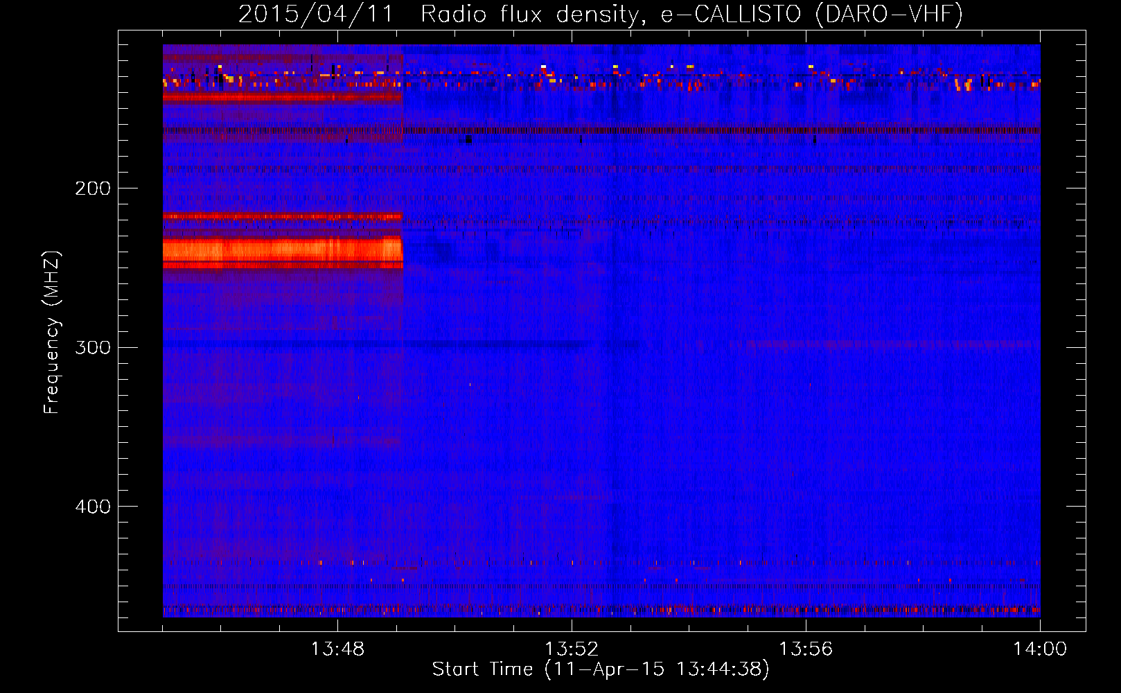Click the 400 frequency tick label
This screenshot has height=693, width=1121.
coord(93,507)
